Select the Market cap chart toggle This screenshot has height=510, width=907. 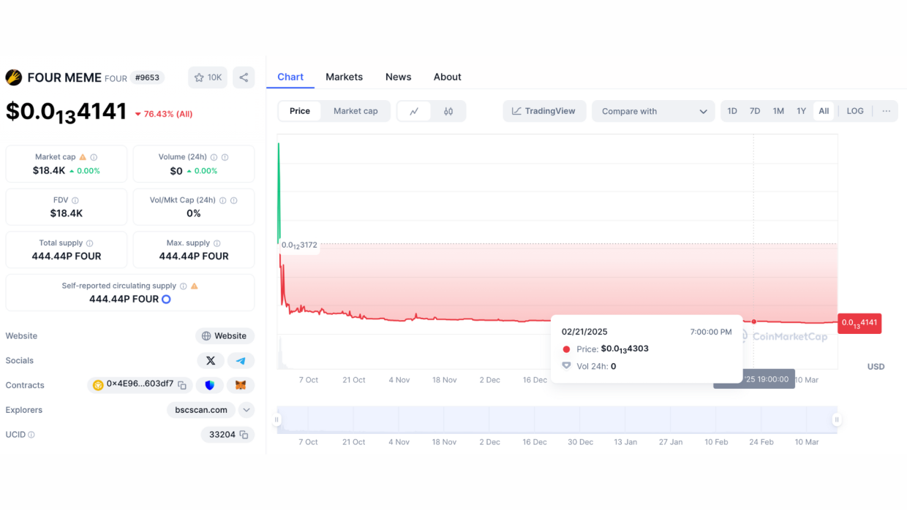[355, 111]
